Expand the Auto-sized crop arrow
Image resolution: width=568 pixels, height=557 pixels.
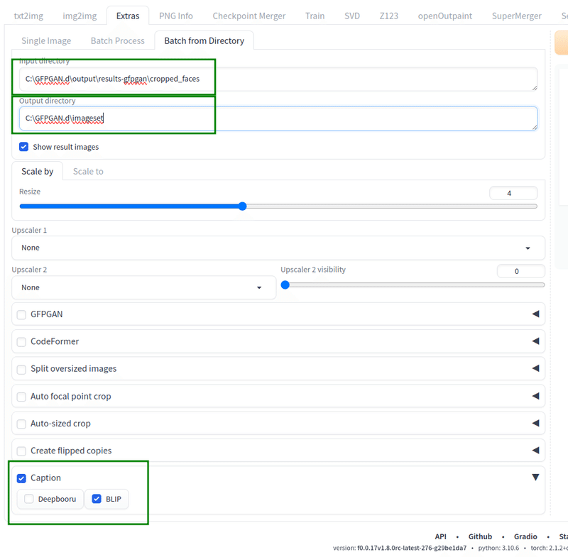click(535, 423)
